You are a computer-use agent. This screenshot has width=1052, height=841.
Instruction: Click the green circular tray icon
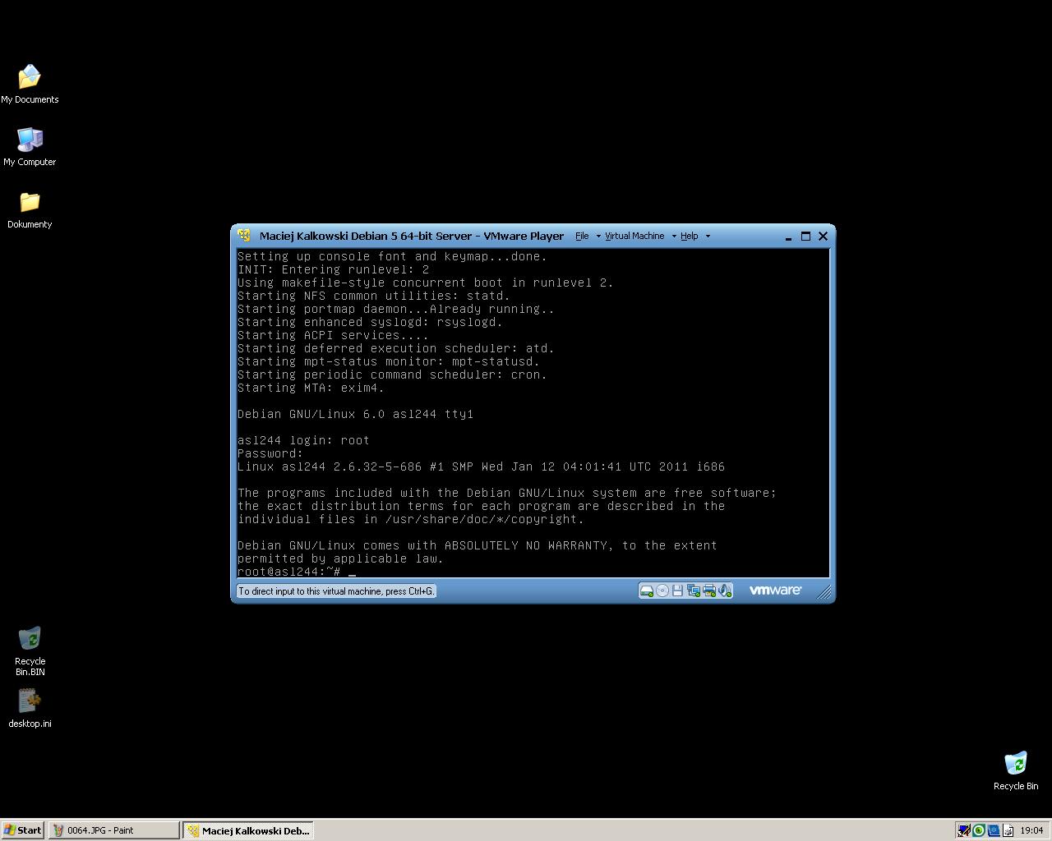[979, 830]
